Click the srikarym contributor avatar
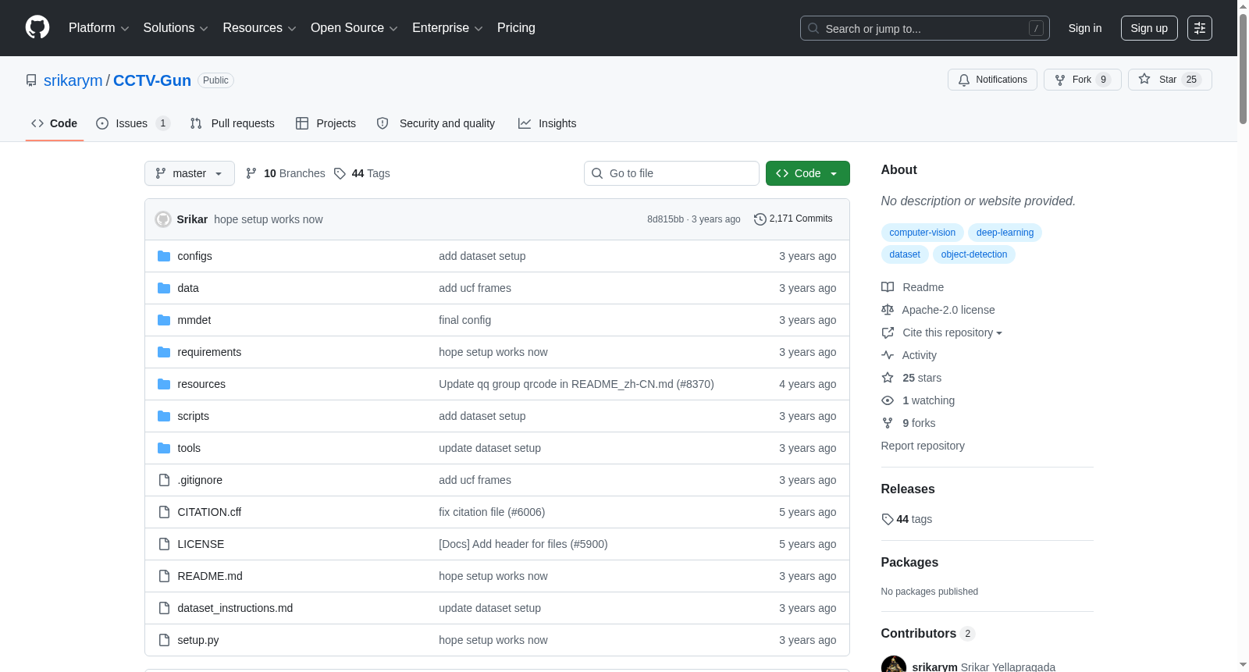 pyautogui.click(x=894, y=666)
